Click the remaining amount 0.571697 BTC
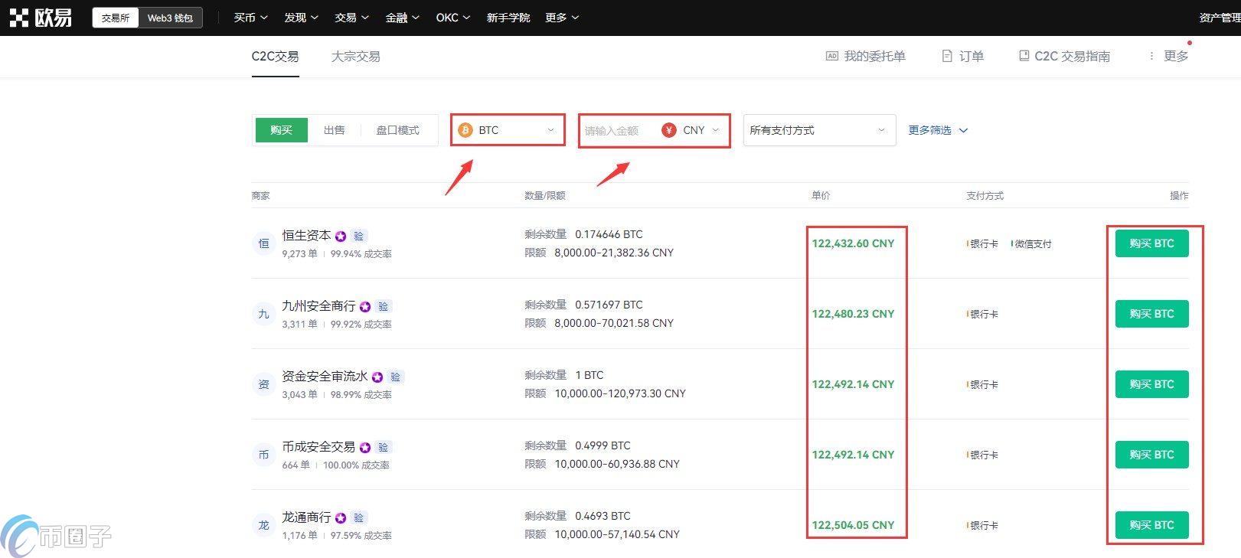1241x558 pixels. click(x=609, y=305)
